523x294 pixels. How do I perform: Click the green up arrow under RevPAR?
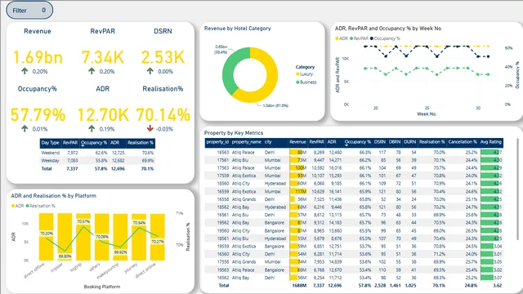tap(92, 71)
